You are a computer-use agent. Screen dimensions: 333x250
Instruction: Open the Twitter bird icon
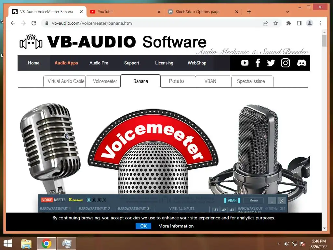click(271, 63)
